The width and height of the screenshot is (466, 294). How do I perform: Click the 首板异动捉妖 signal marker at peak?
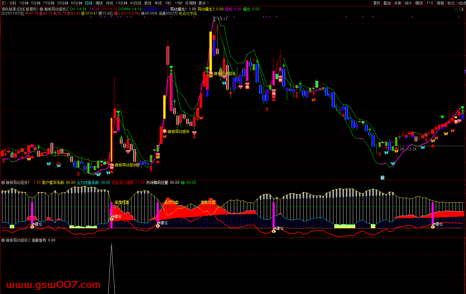[x=210, y=73]
